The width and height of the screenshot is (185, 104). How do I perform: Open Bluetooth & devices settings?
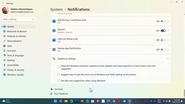[17, 31]
